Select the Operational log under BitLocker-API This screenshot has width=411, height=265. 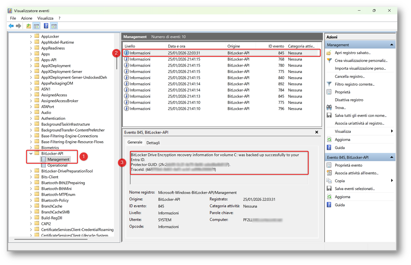(x=57, y=165)
